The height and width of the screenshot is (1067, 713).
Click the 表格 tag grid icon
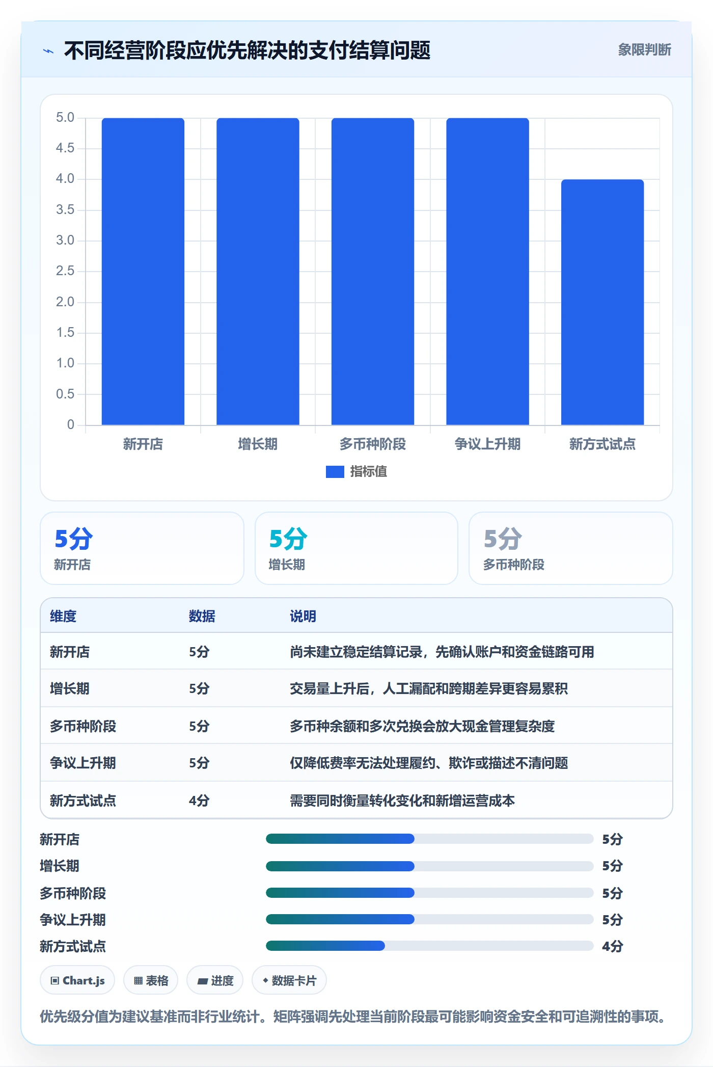(x=138, y=981)
